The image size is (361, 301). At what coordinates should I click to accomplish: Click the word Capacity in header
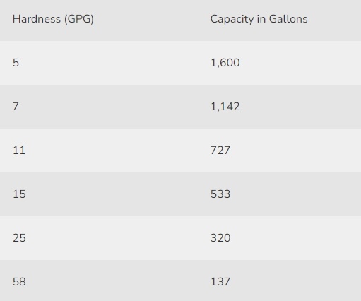[x=232, y=19]
